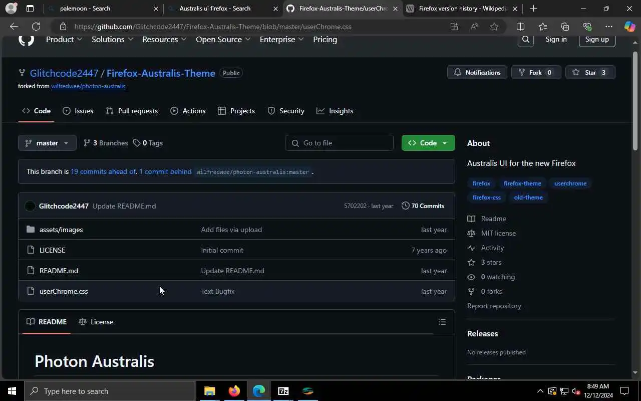Click Microsoft Edge taskbar icon

259,391
